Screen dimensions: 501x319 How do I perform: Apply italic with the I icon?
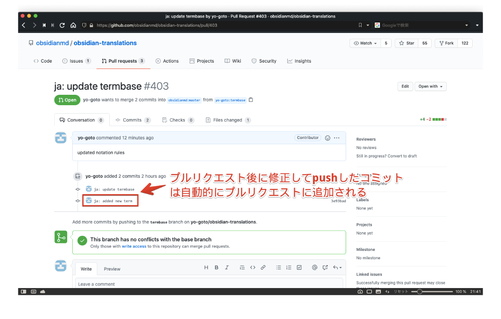point(227,268)
